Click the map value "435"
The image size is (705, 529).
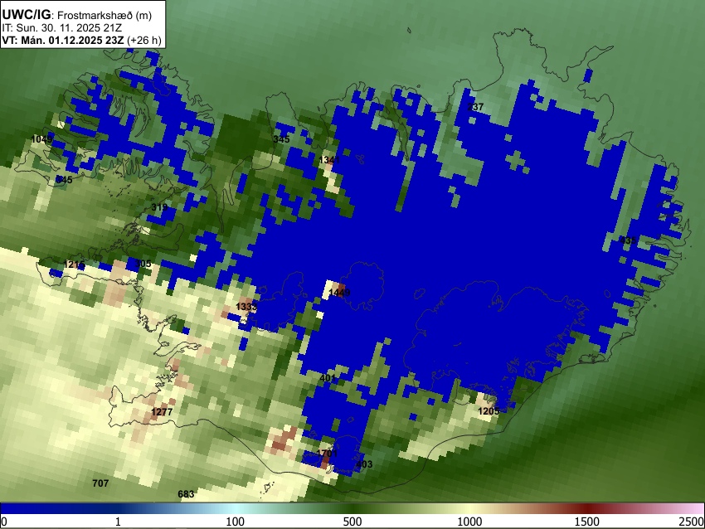pyautogui.click(x=628, y=240)
